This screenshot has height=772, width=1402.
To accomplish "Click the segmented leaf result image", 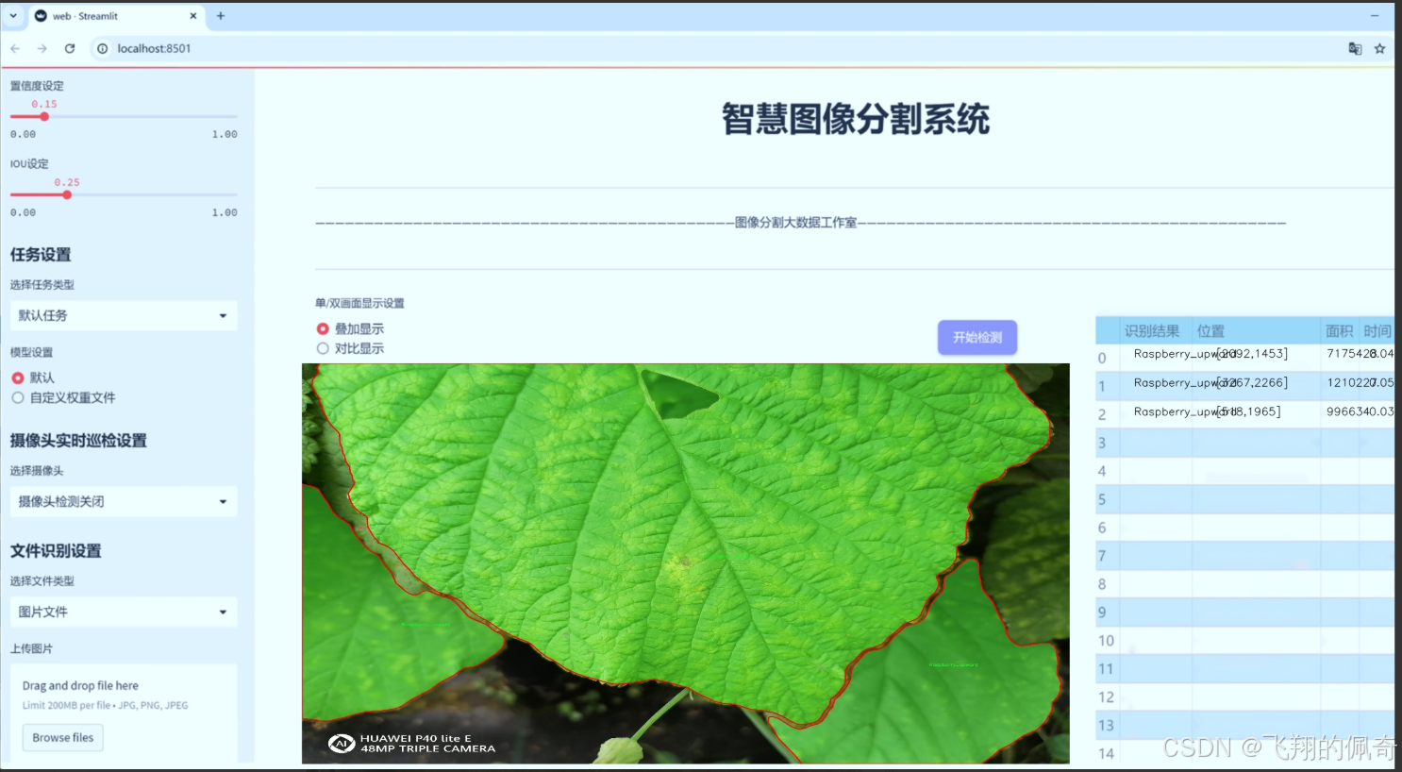I will [686, 563].
